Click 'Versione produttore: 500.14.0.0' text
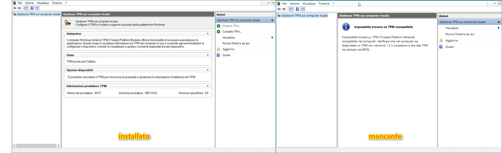The width and height of the screenshot is (502, 153). (x=138, y=93)
